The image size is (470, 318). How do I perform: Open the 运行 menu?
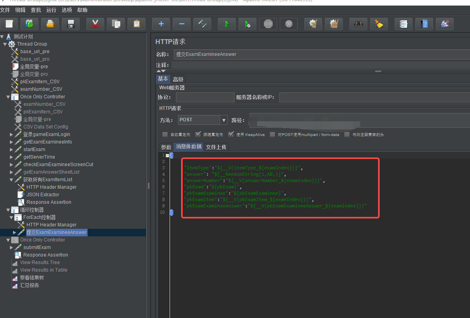(x=51, y=10)
